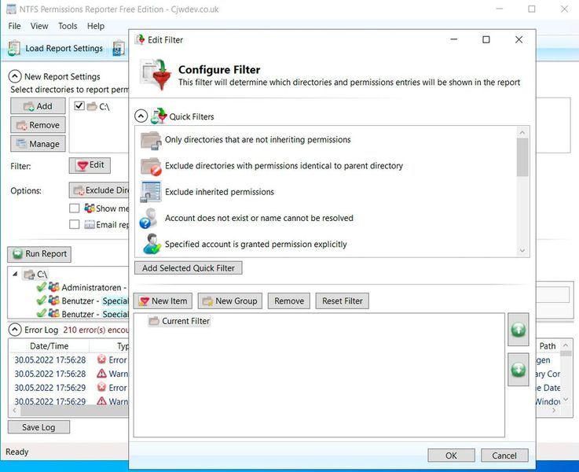Open the Help menu
Viewport: 579px width, 472px height.
[x=96, y=26]
